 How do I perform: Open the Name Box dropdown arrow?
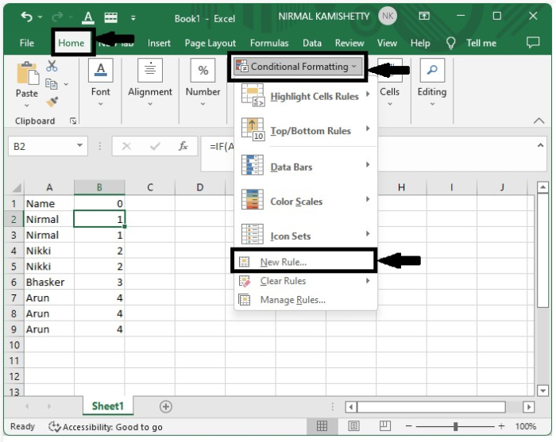click(79, 145)
